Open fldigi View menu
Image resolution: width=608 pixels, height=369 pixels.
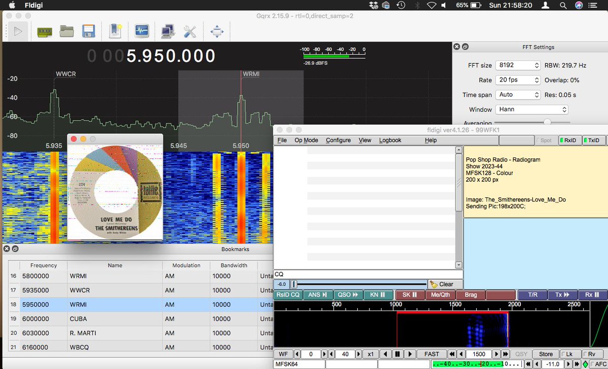[x=365, y=140]
